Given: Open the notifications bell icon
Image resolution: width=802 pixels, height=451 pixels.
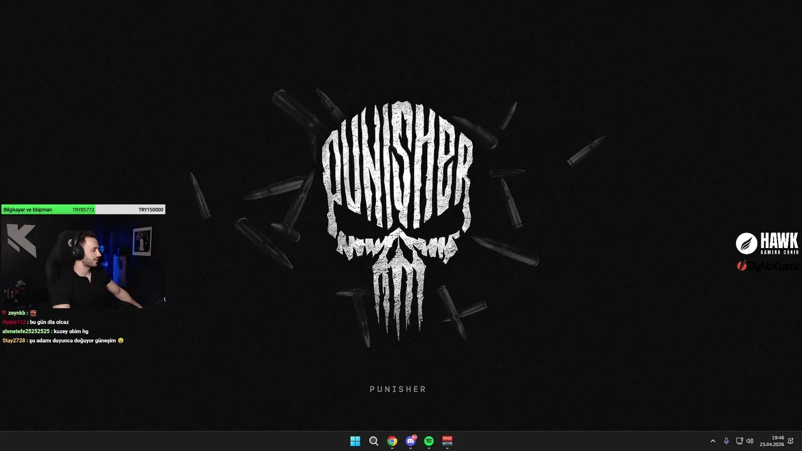Looking at the screenshot, I should (791, 441).
